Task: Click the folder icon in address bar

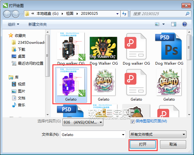Action: point(27,14)
